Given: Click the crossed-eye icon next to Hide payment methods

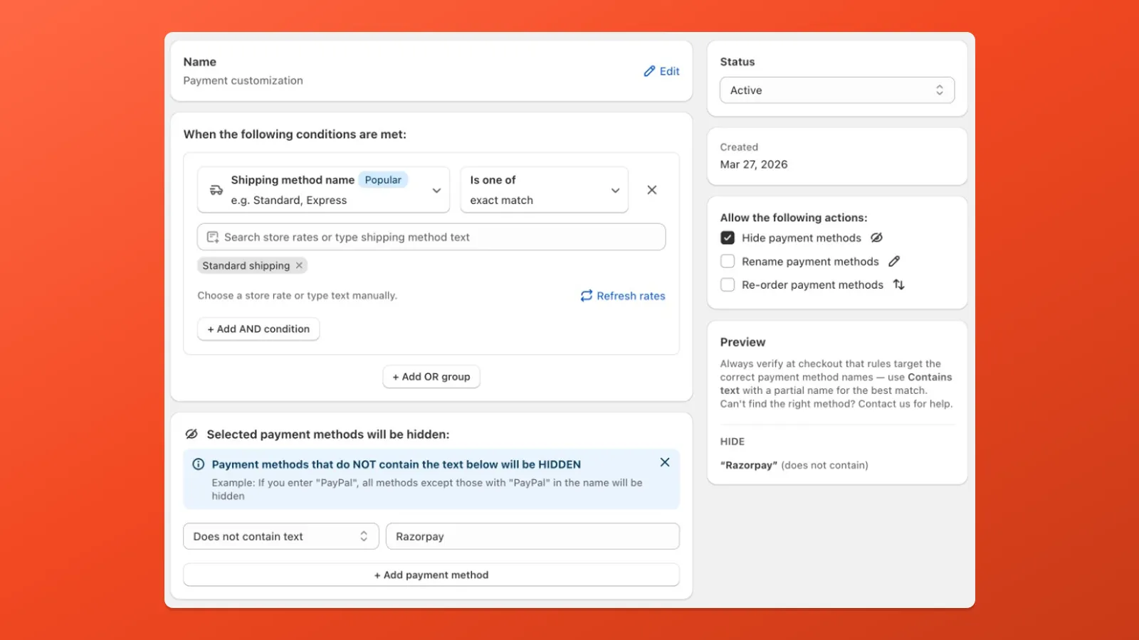Looking at the screenshot, I should (876, 238).
